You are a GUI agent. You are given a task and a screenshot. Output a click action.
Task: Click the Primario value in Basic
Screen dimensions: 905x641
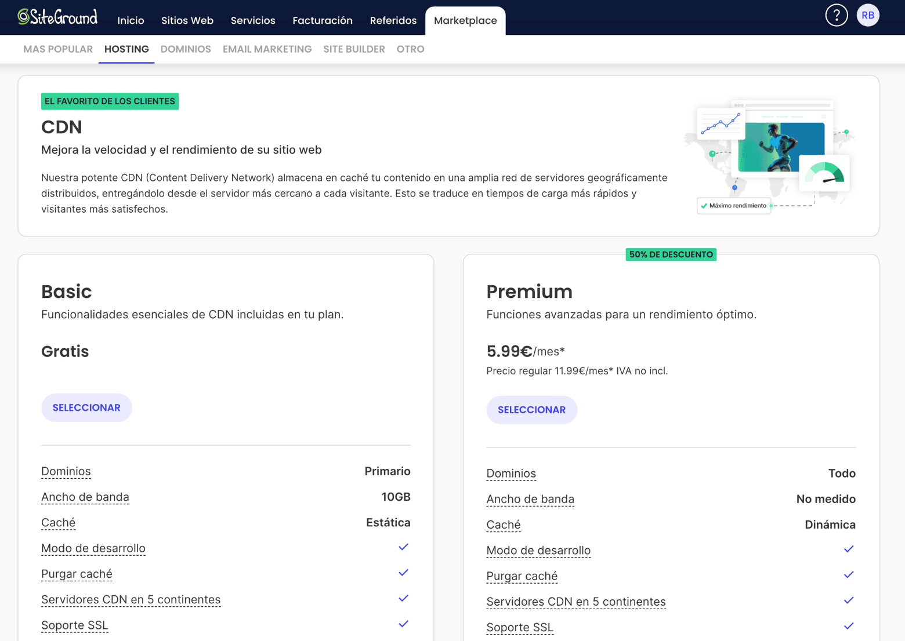(x=388, y=471)
